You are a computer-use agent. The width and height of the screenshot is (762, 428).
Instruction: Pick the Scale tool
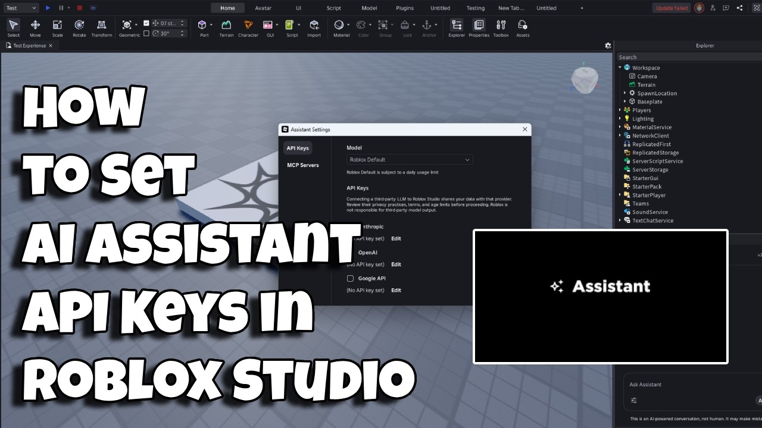point(57,27)
